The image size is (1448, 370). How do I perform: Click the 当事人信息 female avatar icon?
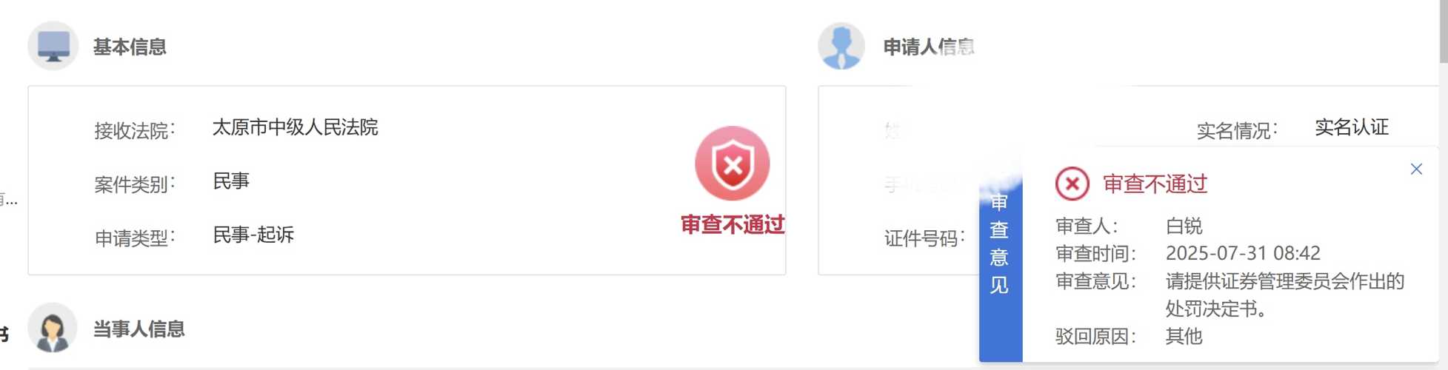pyautogui.click(x=53, y=328)
